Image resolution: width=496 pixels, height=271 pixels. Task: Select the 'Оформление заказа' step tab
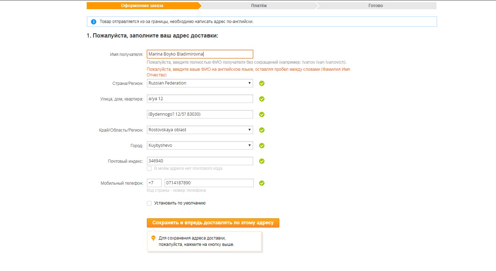[x=142, y=6]
